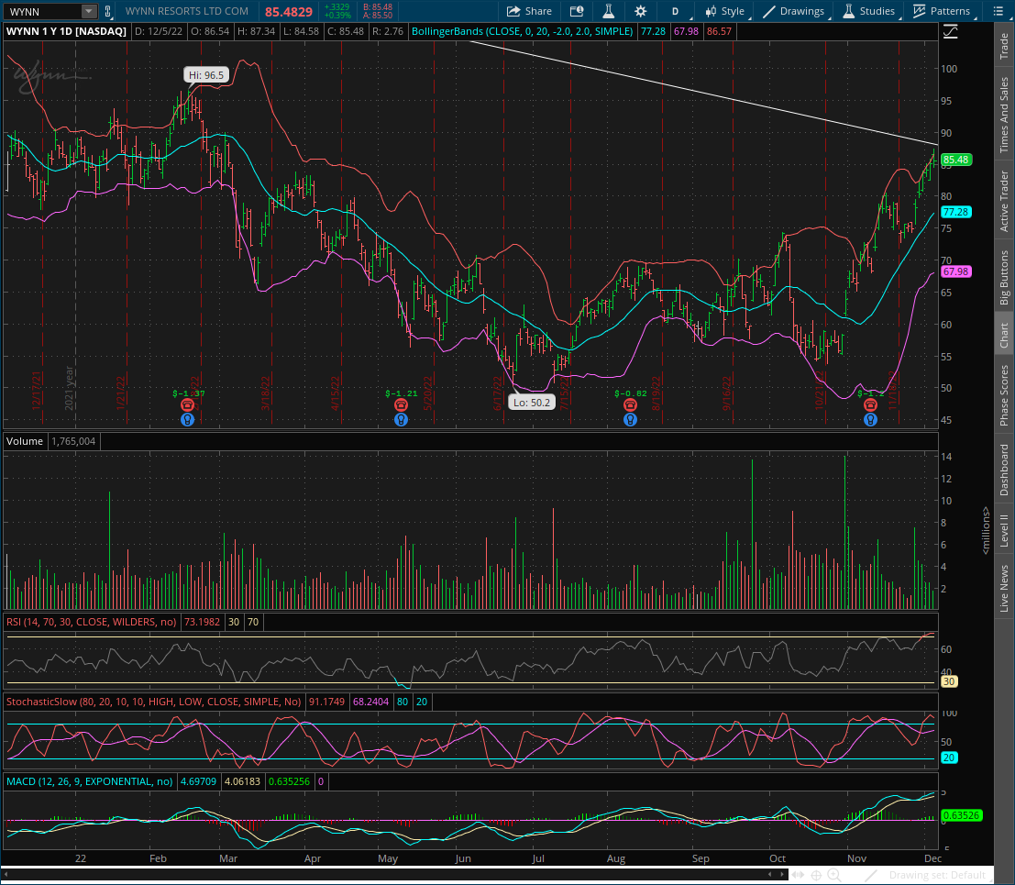This screenshot has height=885, width=1015.
Task: Open the flask icon in top toolbar
Action: tap(609, 11)
